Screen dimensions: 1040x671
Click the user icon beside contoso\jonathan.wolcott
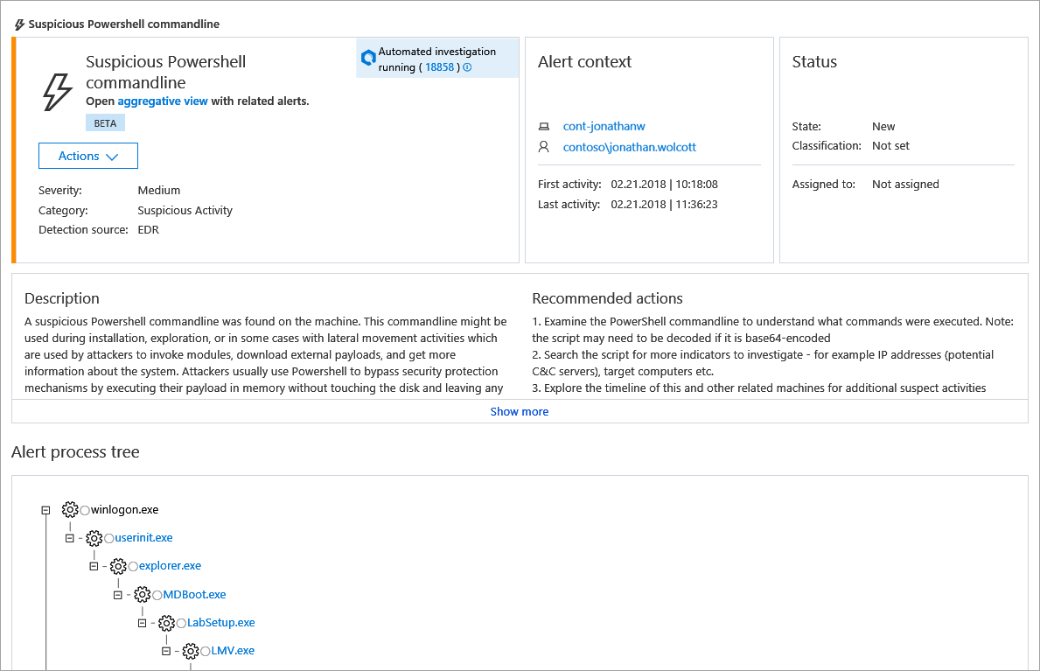point(544,147)
